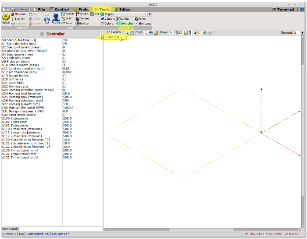The image size is (307, 239).
Task: Toggle $13 Report inches checkbox
Action: tap(64, 76)
